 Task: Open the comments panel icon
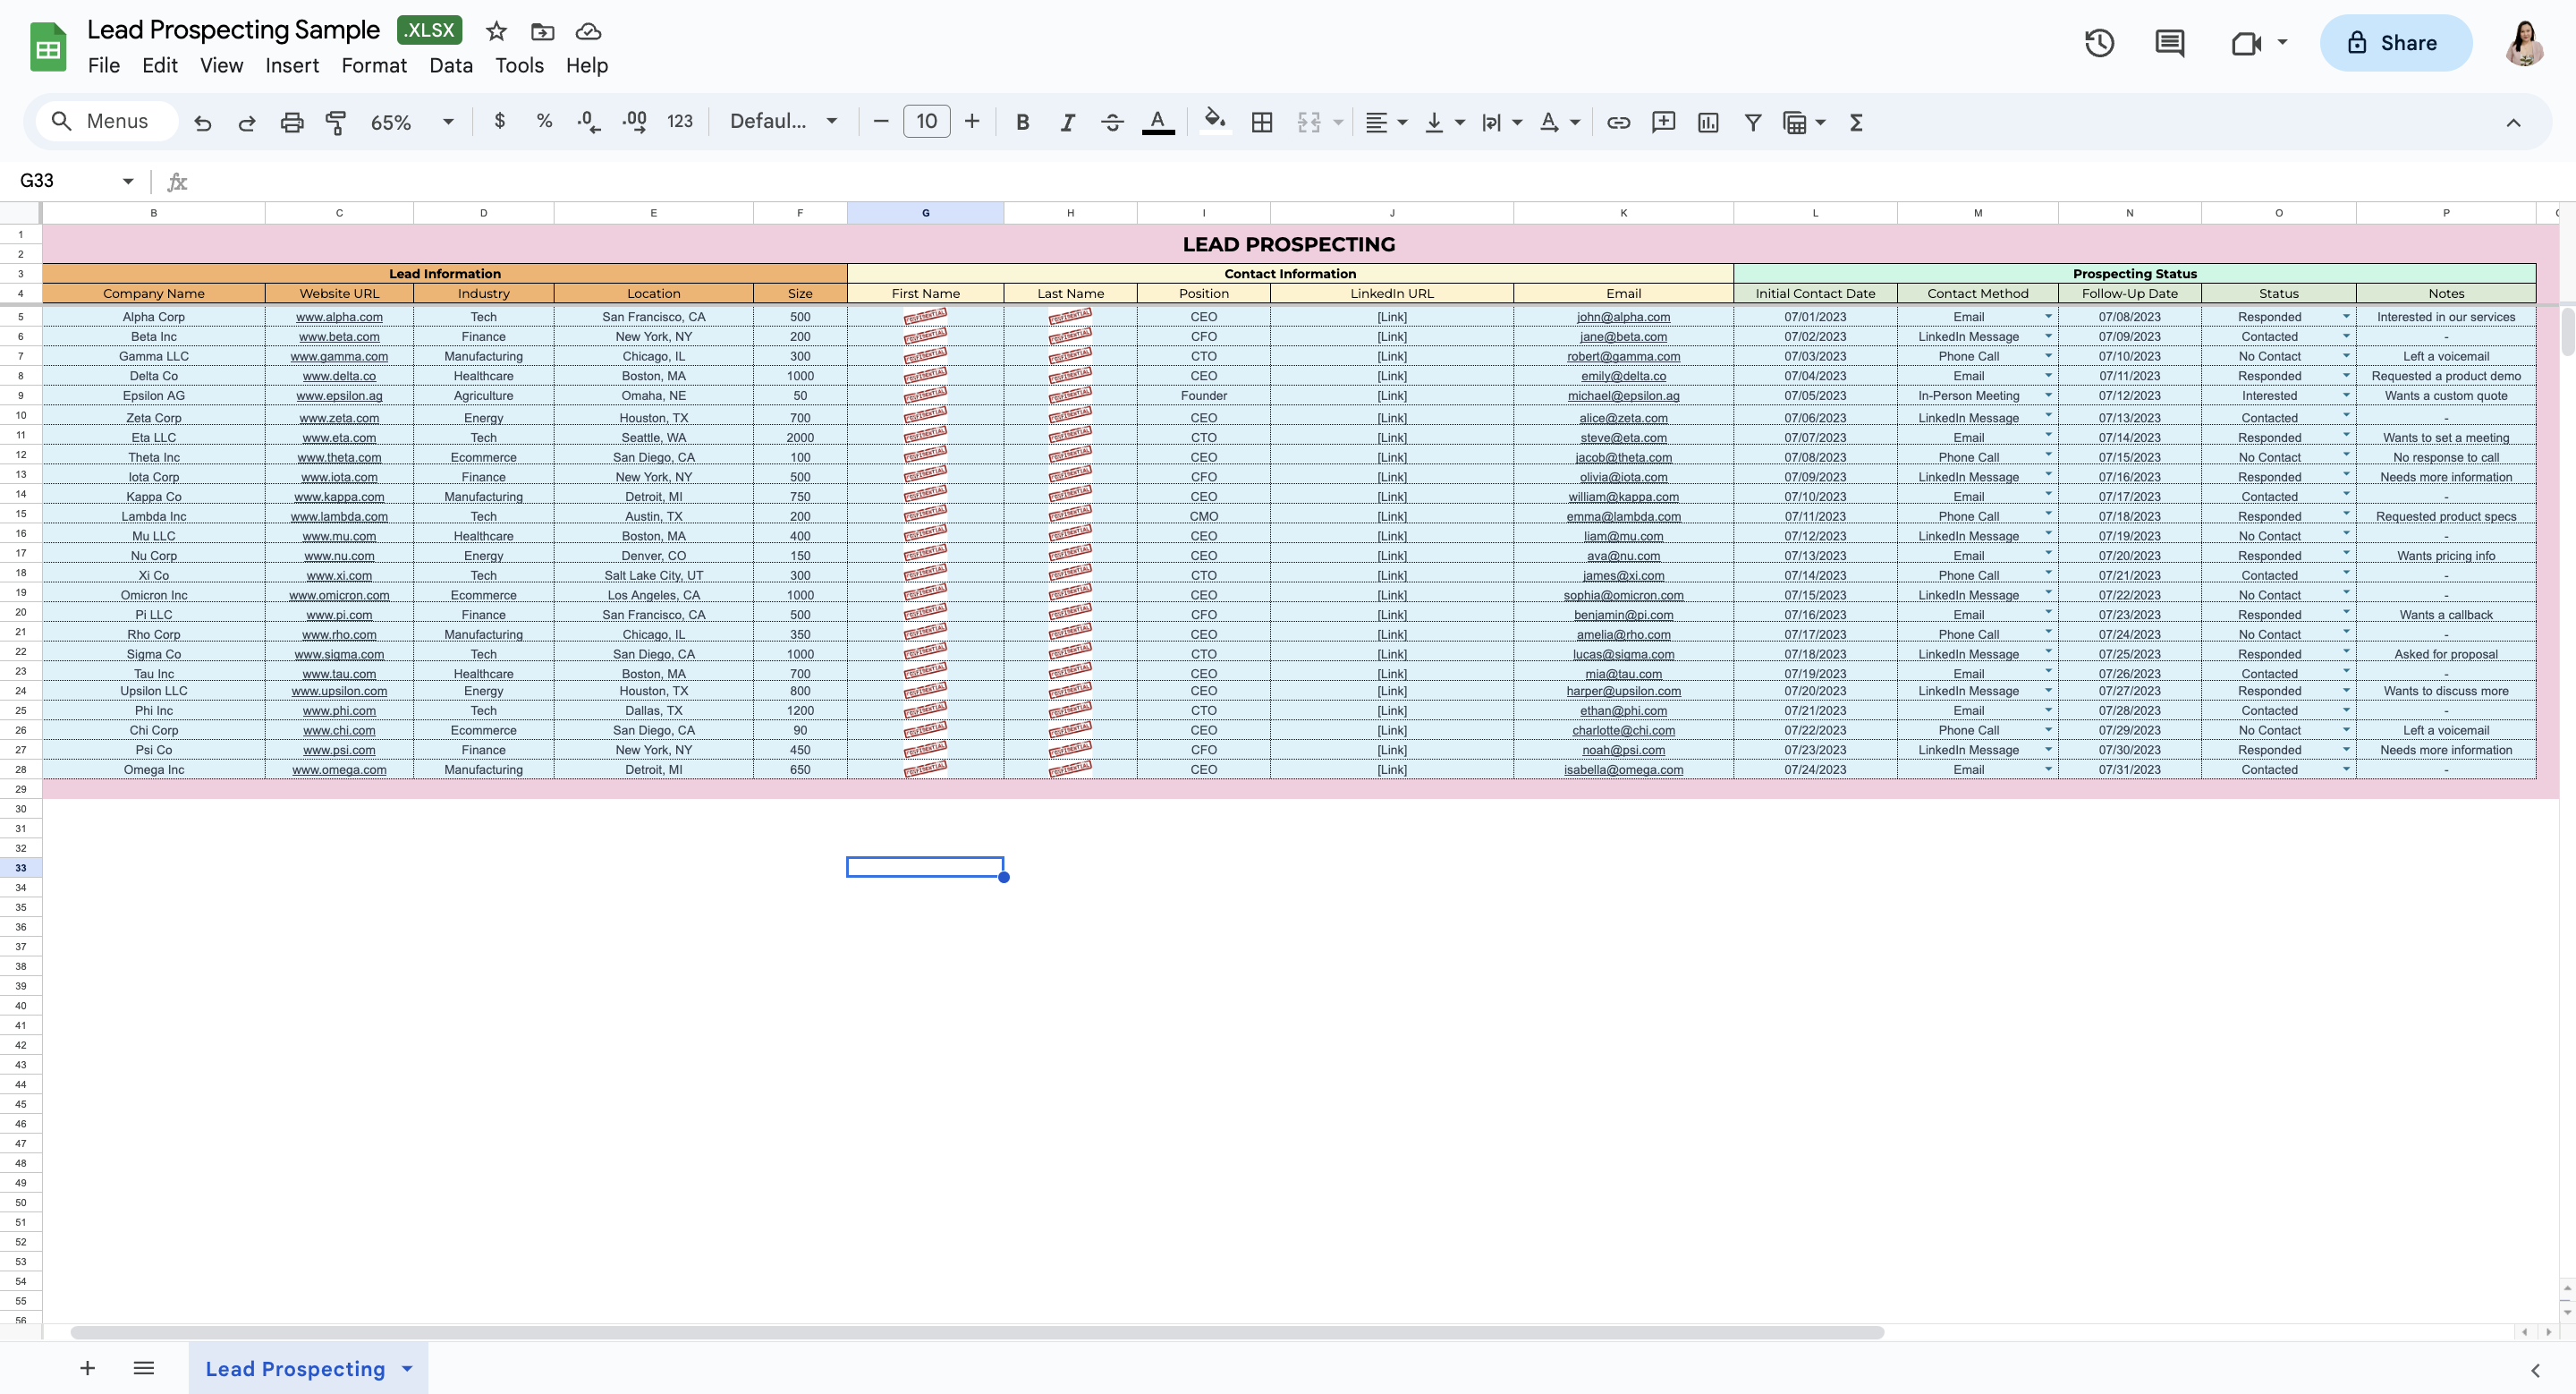click(x=2169, y=43)
